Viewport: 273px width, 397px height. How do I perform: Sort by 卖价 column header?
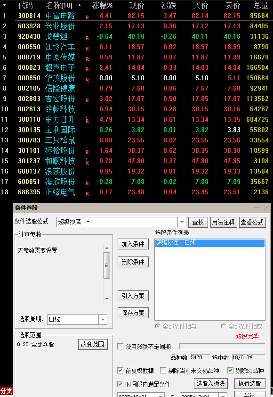tap(233, 5)
